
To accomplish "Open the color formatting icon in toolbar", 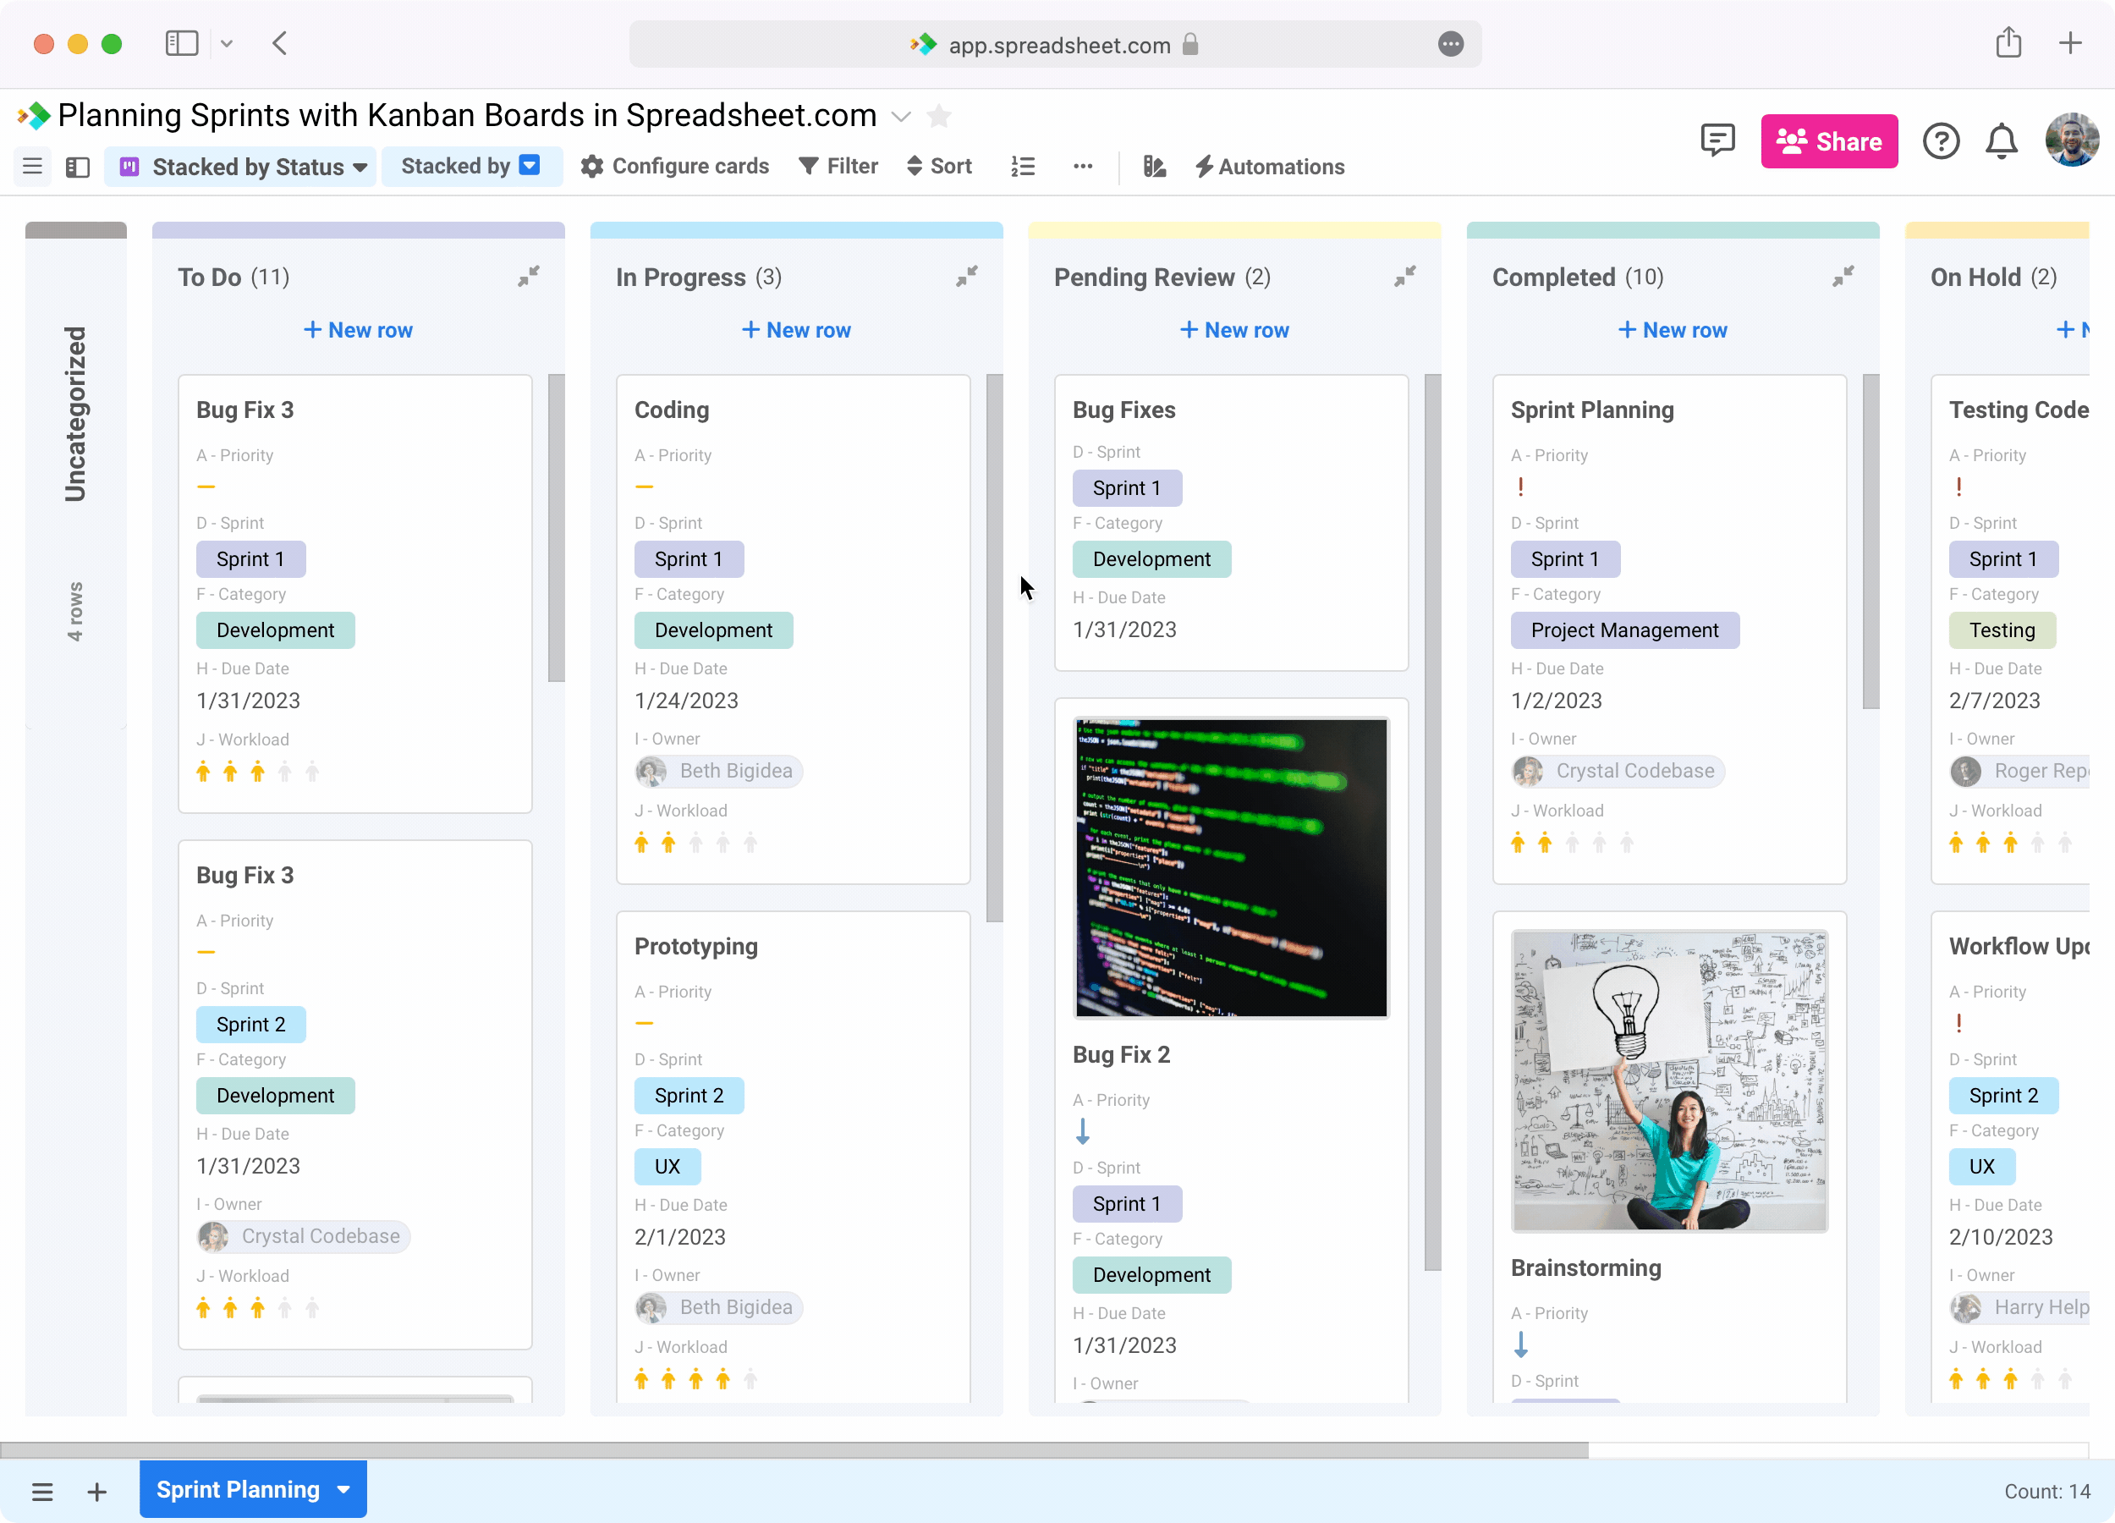I will (x=1155, y=166).
